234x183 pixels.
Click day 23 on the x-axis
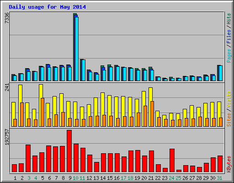click(x=165, y=178)
